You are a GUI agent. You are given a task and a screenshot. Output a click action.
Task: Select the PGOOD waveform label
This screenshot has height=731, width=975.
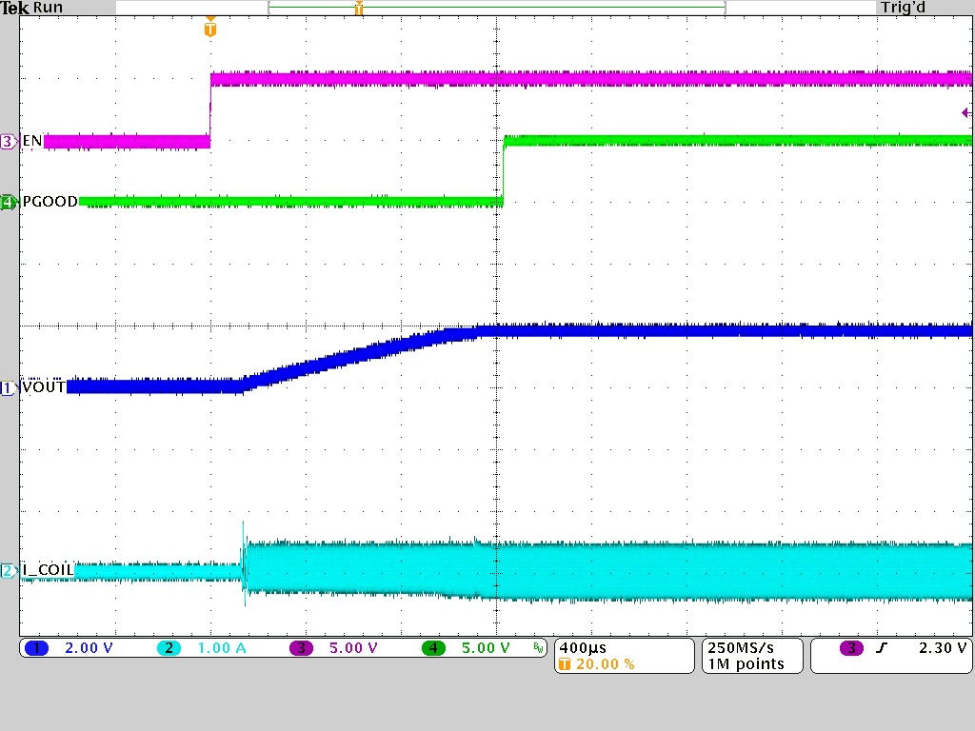coord(49,201)
